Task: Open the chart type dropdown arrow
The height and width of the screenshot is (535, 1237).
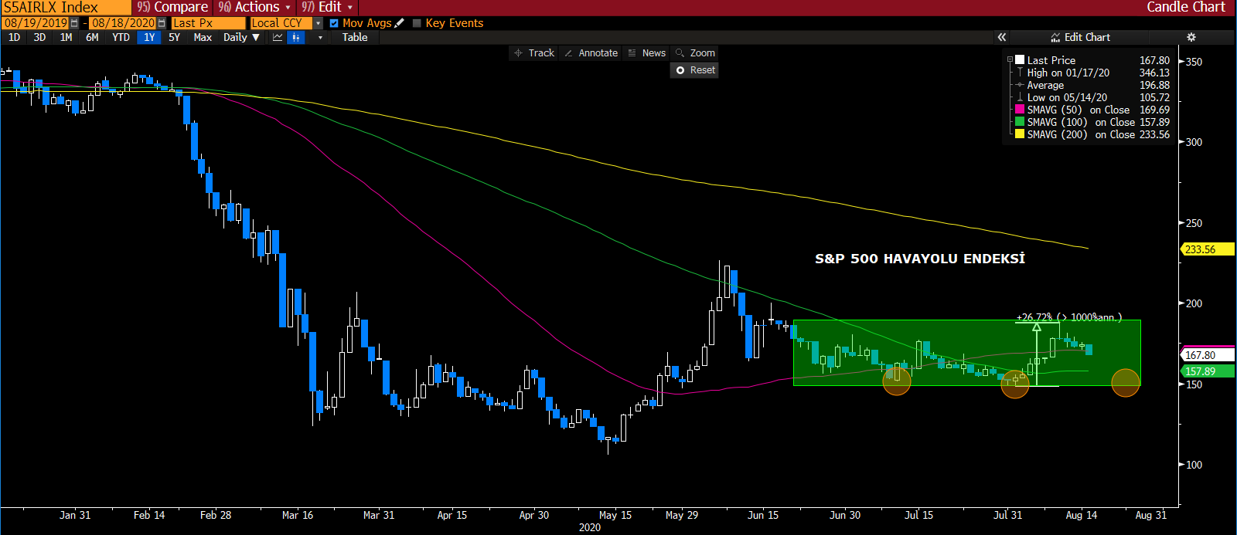Action: (320, 37)
